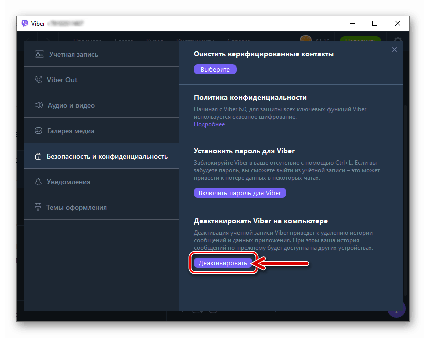Screen dimensions: 426x338
Task: Open Темы оформления paintbrush section
Action: (39, 207)
